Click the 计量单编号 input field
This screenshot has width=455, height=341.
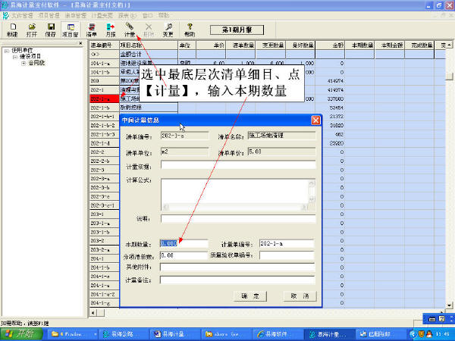click(287, 243)
